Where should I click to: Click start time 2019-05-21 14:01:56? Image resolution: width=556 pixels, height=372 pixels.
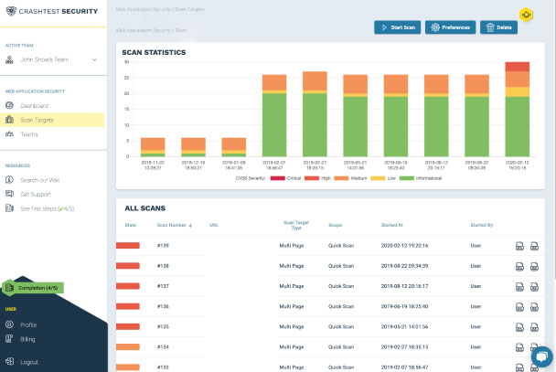point(404,326)
